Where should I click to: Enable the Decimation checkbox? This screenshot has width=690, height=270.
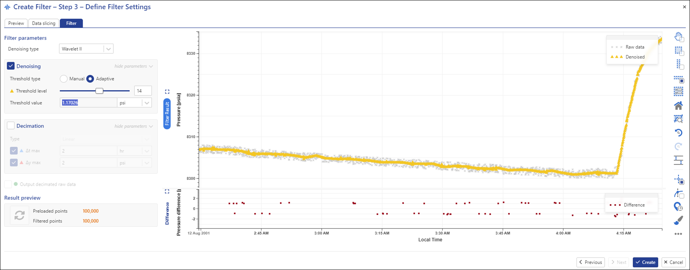11,126
